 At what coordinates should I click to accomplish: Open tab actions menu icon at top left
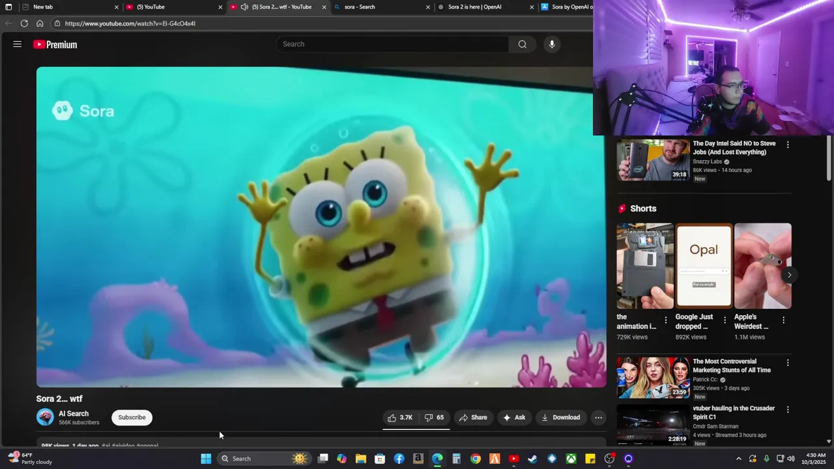click(x=8, y=7)
